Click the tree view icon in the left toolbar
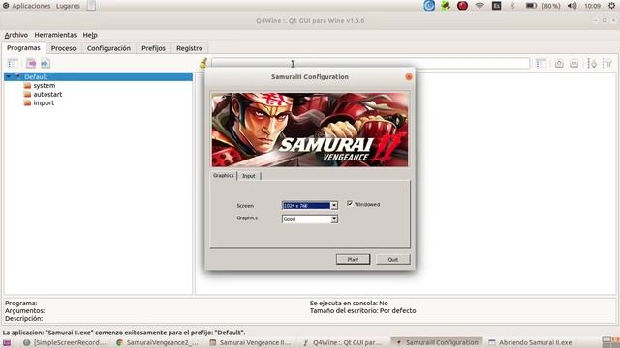This screenshot has height=348, width=620. (x=13, y=63)
